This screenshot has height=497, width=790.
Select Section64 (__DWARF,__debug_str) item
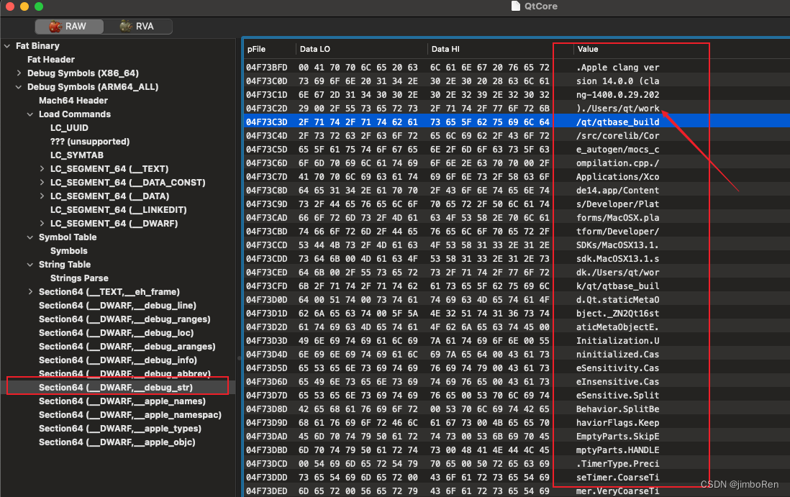tap(115, 386)
